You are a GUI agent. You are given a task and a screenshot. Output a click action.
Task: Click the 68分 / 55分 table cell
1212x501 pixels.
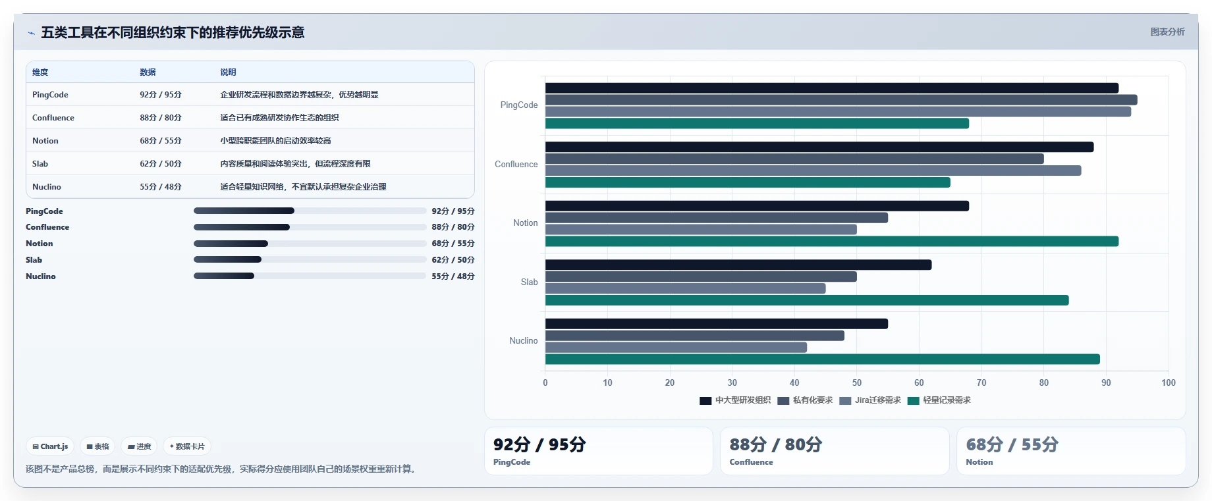(161, 141)
